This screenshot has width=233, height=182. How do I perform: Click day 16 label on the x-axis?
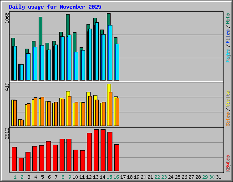point(116,177)
